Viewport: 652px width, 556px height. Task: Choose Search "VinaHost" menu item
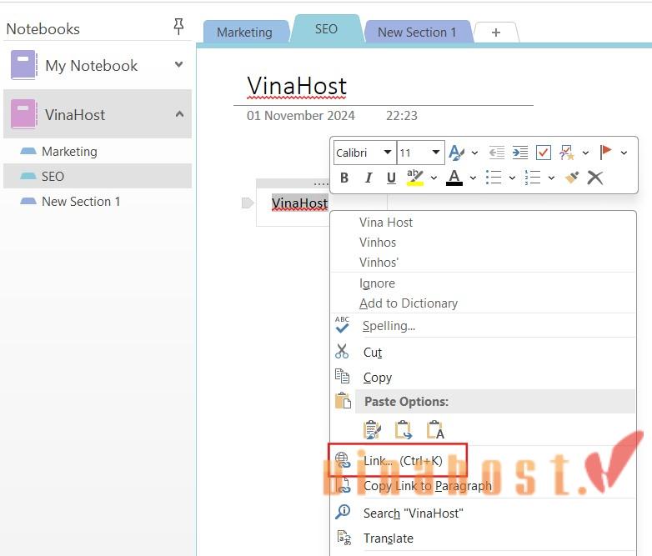484,513
